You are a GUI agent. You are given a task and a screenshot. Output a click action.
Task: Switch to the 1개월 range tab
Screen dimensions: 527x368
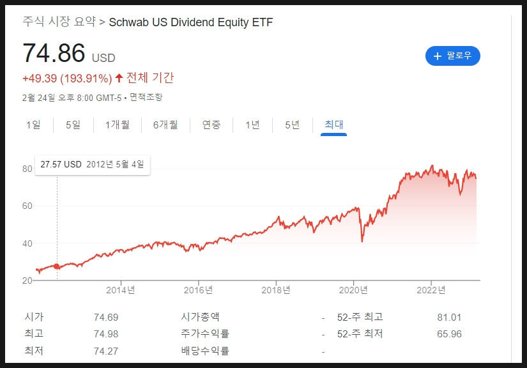pyautogui.click(x=118, y=125)
